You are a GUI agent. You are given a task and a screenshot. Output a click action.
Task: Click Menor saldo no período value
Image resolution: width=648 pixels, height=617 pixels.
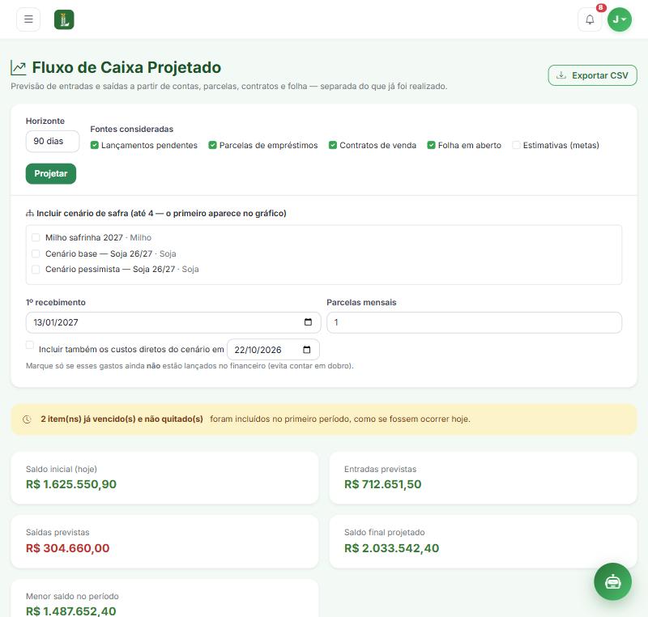71,611
